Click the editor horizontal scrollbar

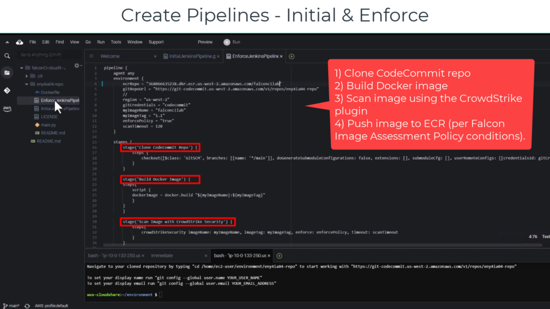tap(323, 245)
